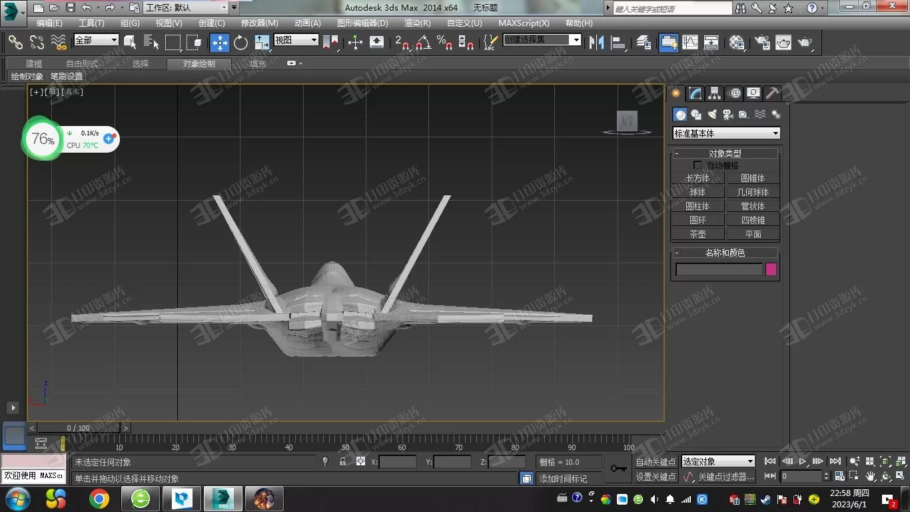The width and height of the screenshot is (910, 512).
Task: Toggle the Snaps Toggle button
Action: click(402, 43)
